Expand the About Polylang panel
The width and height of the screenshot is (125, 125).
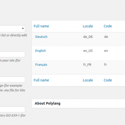[78, 103]
